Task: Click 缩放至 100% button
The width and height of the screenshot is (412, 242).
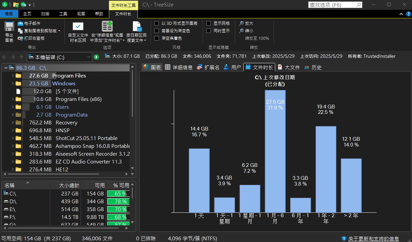Action: tap(257, 38)
